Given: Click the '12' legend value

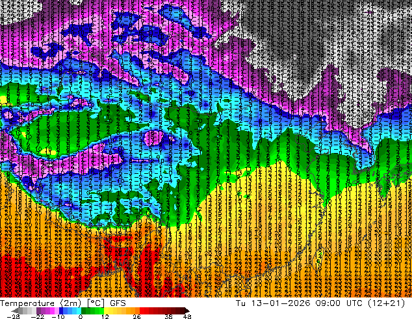Looking at the screenshot, I should (x=105, y=316).
